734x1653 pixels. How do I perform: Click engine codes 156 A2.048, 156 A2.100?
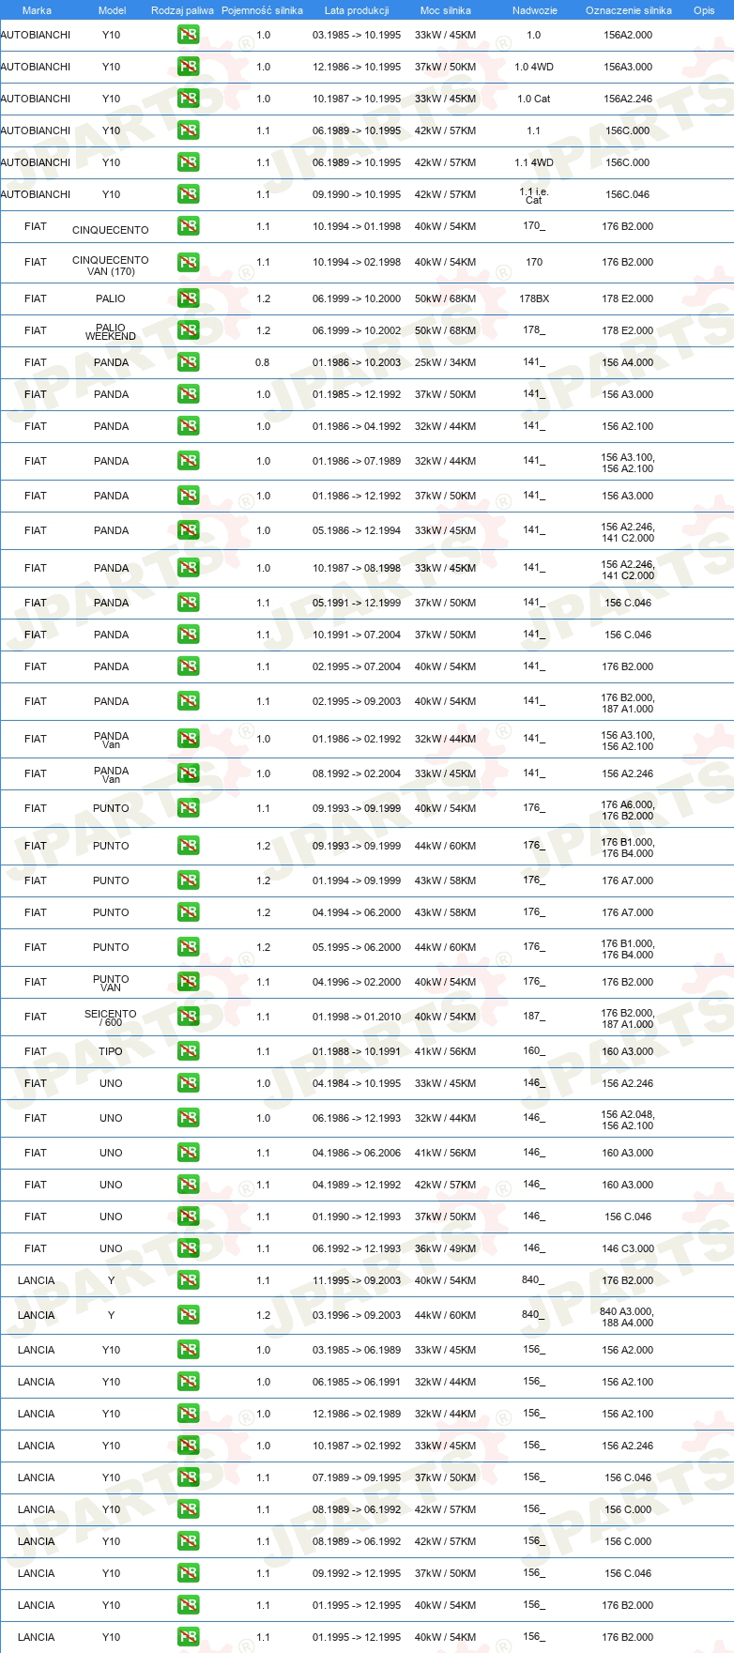[628, 1120]
